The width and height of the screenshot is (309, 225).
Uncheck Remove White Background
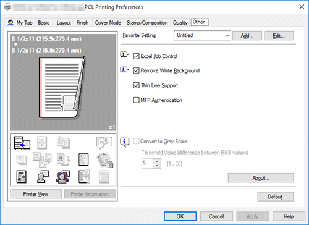pyautogui.click(x=137, y=70)
